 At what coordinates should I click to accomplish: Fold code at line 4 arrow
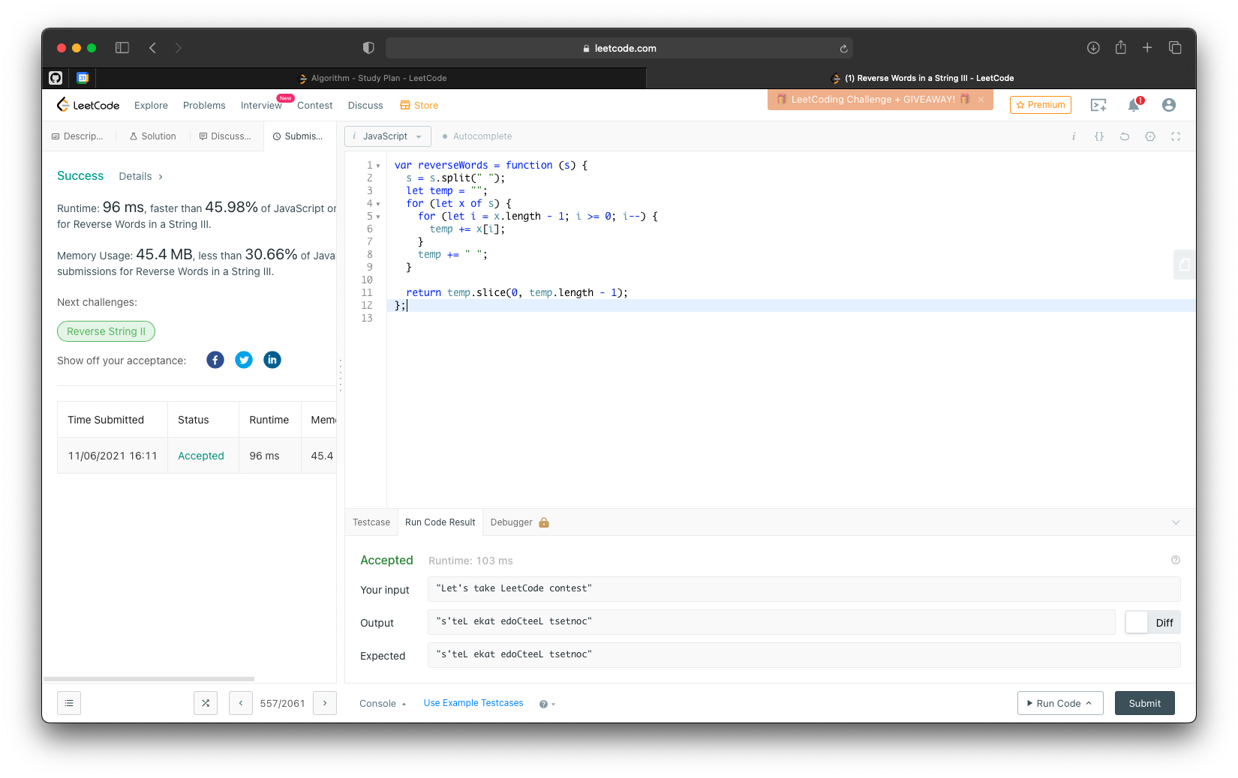click(378, 204)
